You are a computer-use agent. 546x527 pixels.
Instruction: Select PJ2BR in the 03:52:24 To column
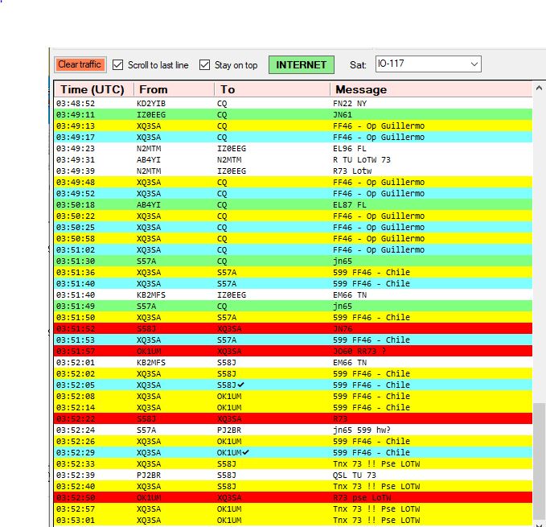(229, 430)
